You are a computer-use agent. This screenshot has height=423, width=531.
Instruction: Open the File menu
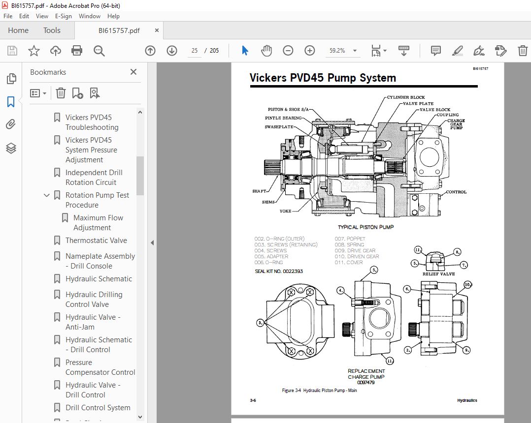pyautogui.click(x=8, y=16)
